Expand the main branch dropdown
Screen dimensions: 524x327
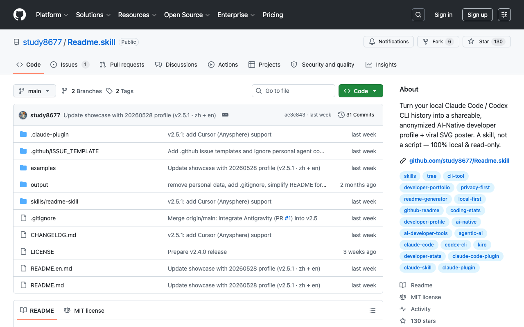[x=34, y=91]
